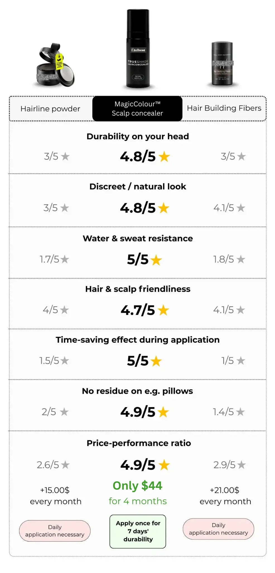Click the gold star in No residue row
275x573 pixels.
click(163, 412)
